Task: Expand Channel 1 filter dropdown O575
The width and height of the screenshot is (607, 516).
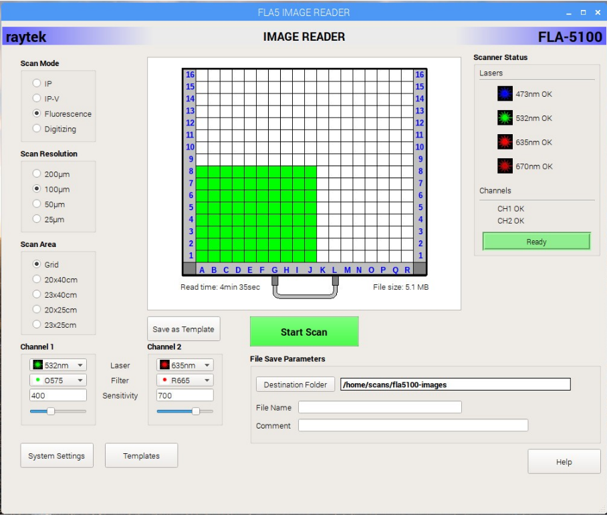Action: [x=58, y=380]
